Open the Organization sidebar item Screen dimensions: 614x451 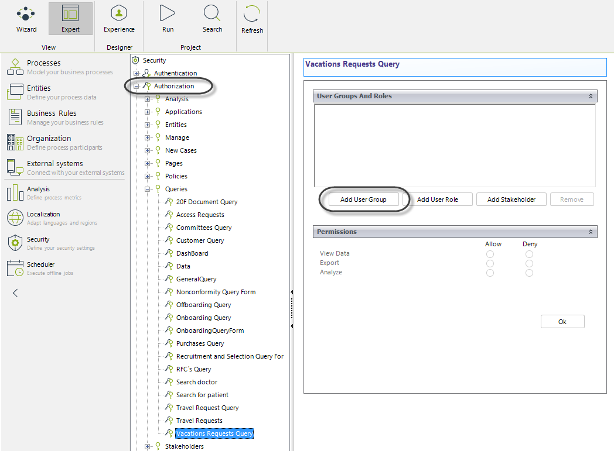click(49, 142)
